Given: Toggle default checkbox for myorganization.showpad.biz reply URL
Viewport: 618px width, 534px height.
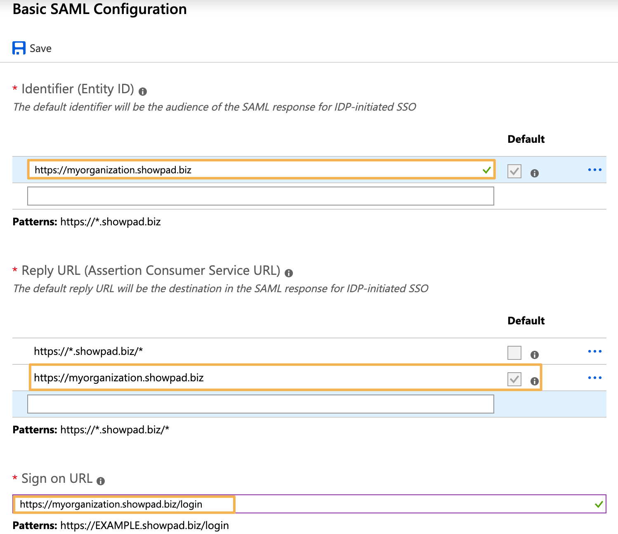Looking at the screenshot, I should click(x=514, y=379).
